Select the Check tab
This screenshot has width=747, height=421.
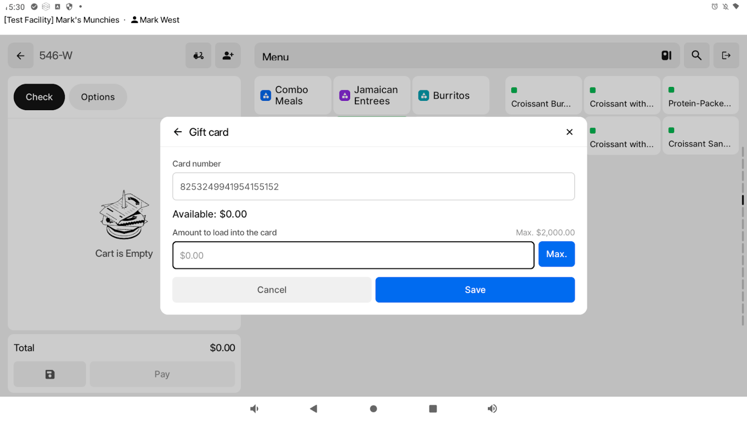pos(39,97)
